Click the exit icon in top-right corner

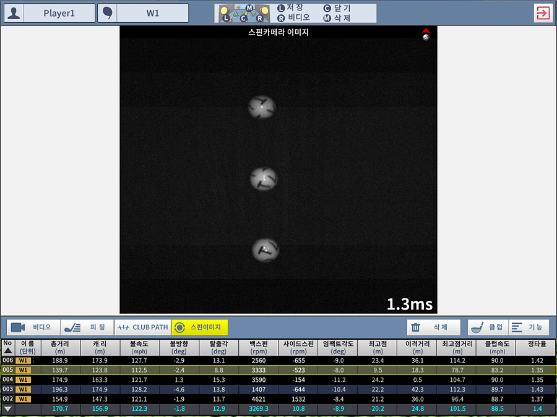[x=543, y=13]
